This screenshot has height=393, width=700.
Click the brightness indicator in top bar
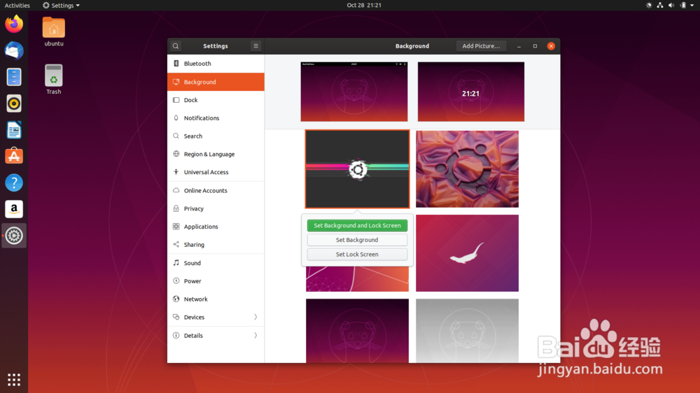pyautogui.click(x=649, y=6)
